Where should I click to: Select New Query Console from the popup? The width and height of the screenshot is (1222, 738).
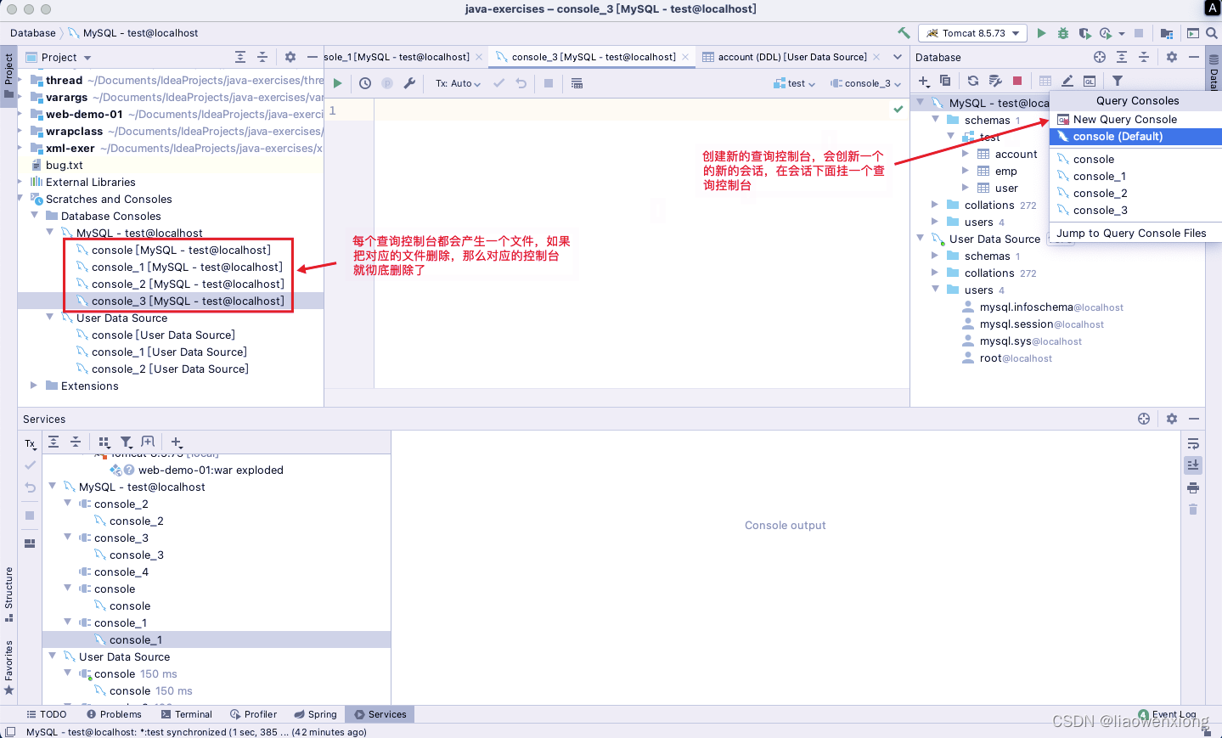click(x=1135, y=120)
